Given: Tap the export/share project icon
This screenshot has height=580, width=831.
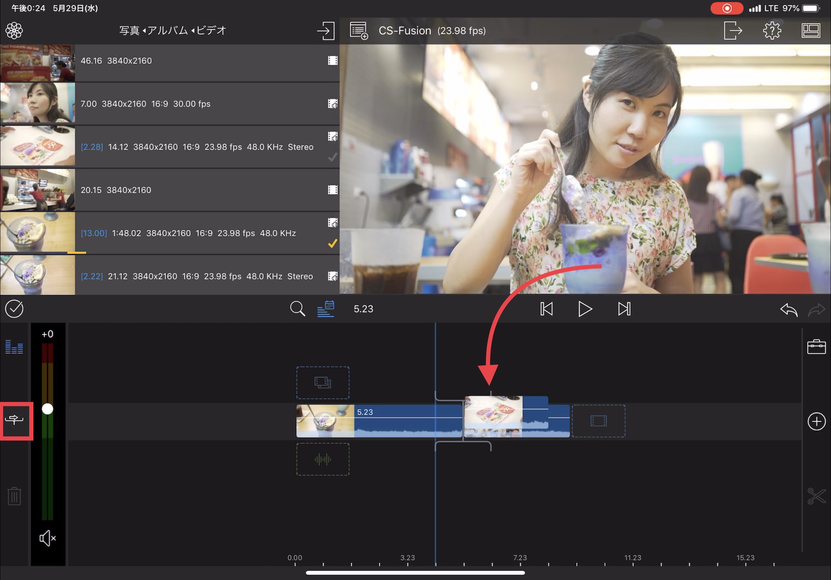Looking at the screenshot, I should click(733, 30).
